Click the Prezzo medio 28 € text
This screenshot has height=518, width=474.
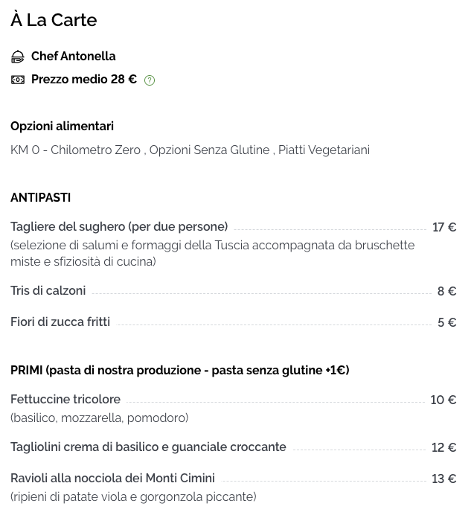[84, 80]
